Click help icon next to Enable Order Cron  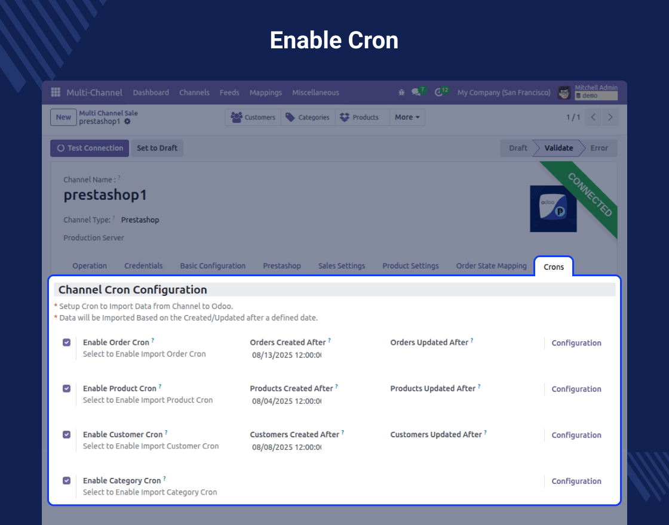click(x=153, y=340)
